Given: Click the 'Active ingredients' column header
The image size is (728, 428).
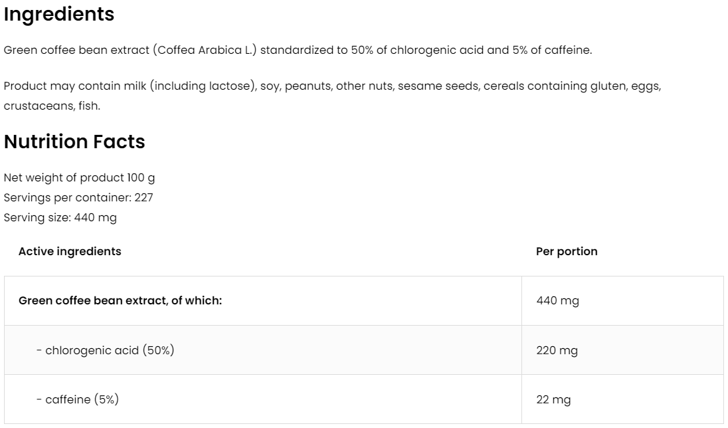Looking at the screenshot, I should pos(70,251).
